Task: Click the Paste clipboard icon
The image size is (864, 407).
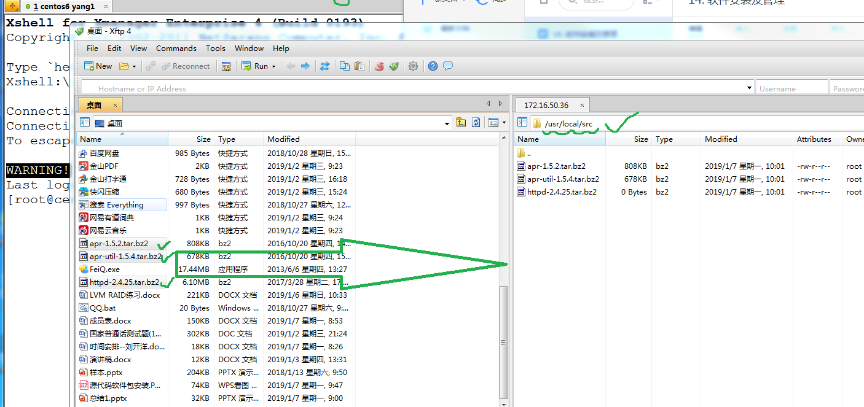Action: click(359, 66)
